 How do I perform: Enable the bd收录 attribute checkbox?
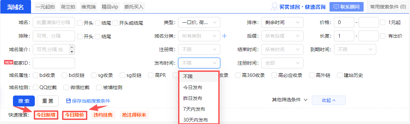coord(36,75)
